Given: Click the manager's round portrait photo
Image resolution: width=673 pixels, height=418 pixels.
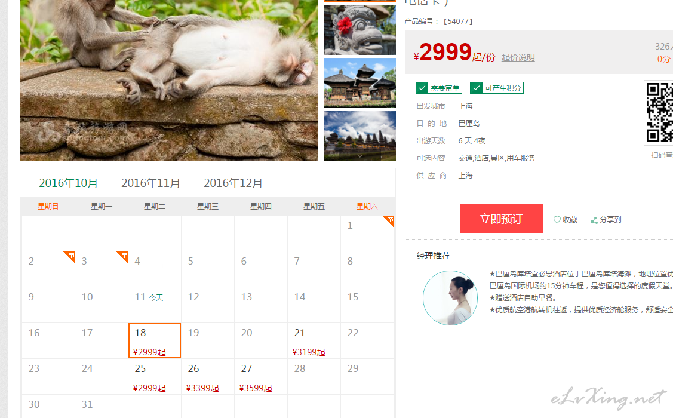Looking at the screenshot, I should coord(450,298).
